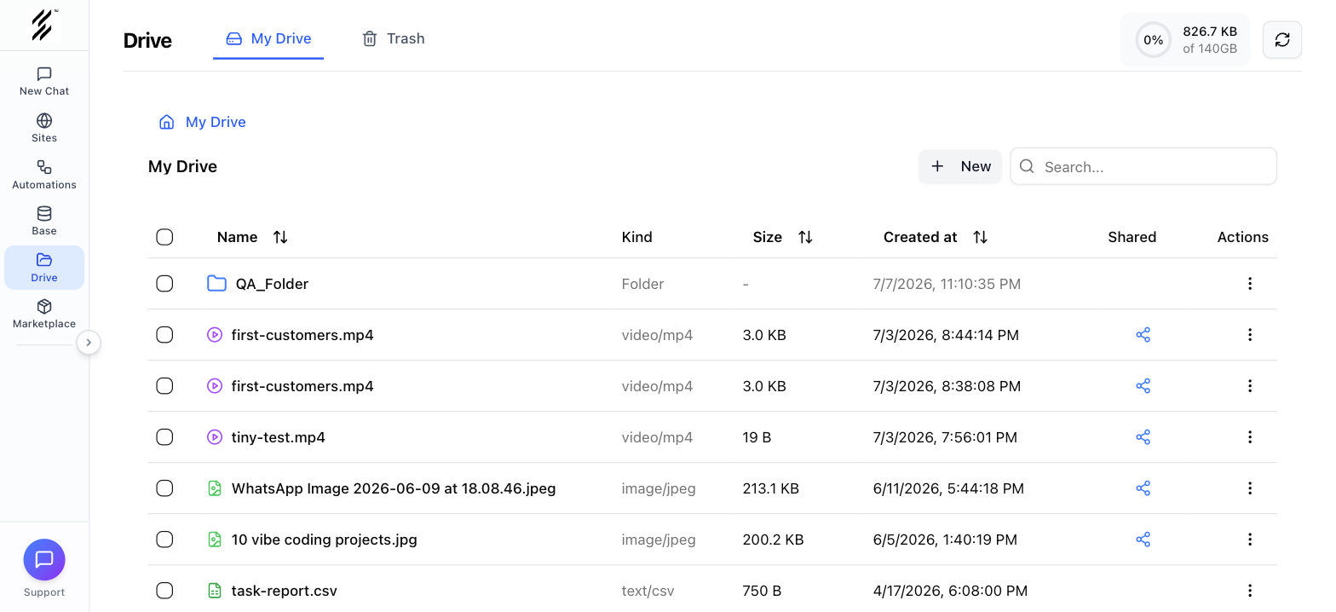Open actions menu for tiny-test.mp4

pos(1250,437)
